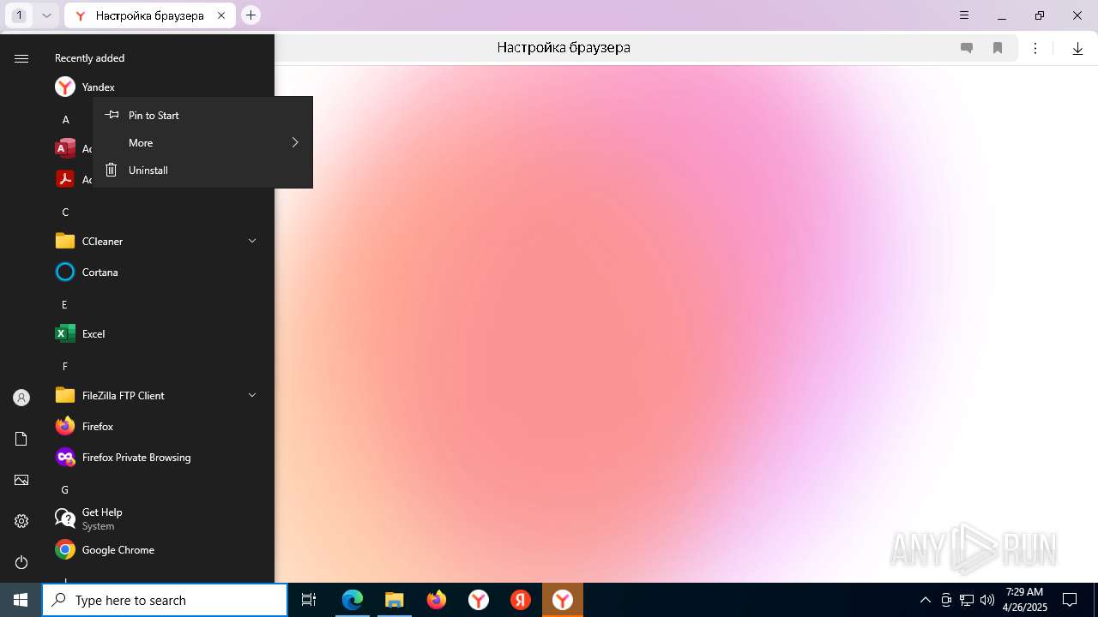Launch Firefox from the app list

[x=158, y=426]
